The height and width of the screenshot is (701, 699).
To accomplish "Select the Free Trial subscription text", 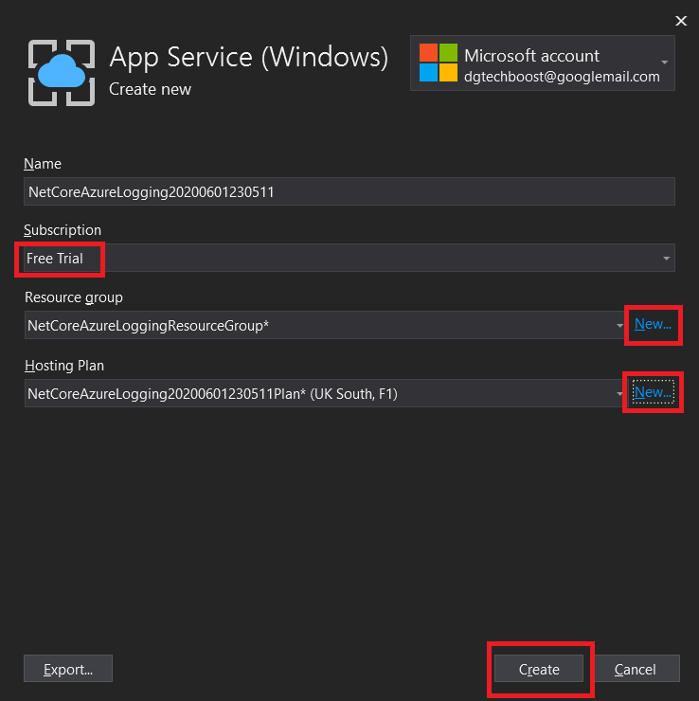I will coord(55,258).
